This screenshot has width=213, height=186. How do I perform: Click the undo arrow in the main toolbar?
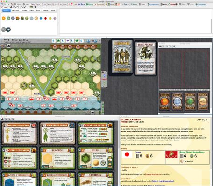coord(2,4)
